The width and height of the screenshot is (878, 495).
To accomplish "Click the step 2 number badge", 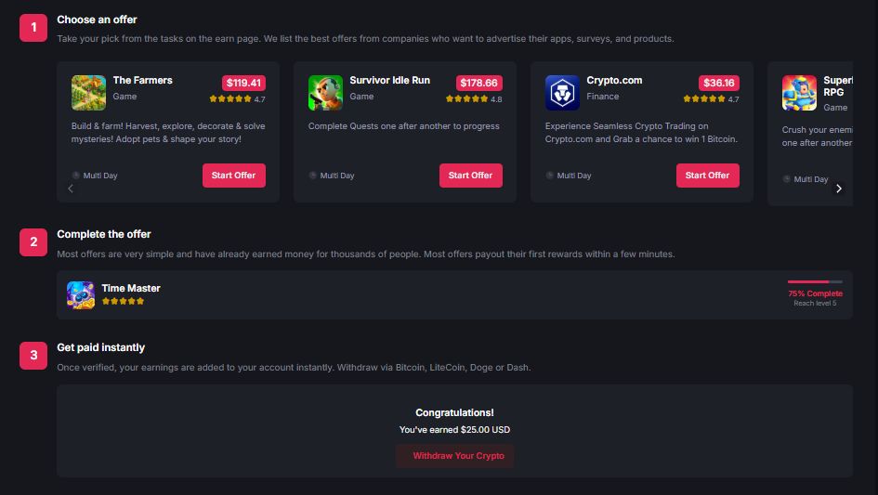I will pos(33,242).
